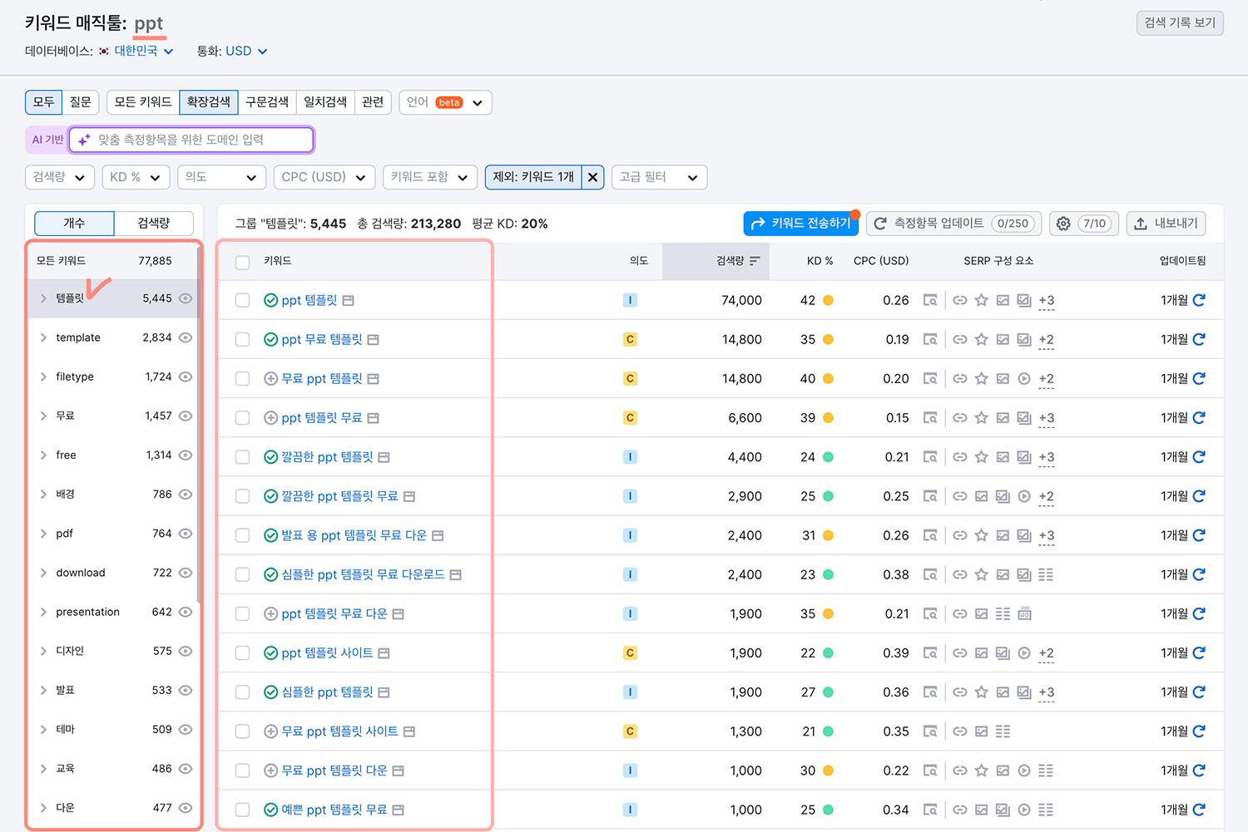Open the KD % filter dropdown
The width and height of the screenshot is (1248, 832).
[136, 177]
